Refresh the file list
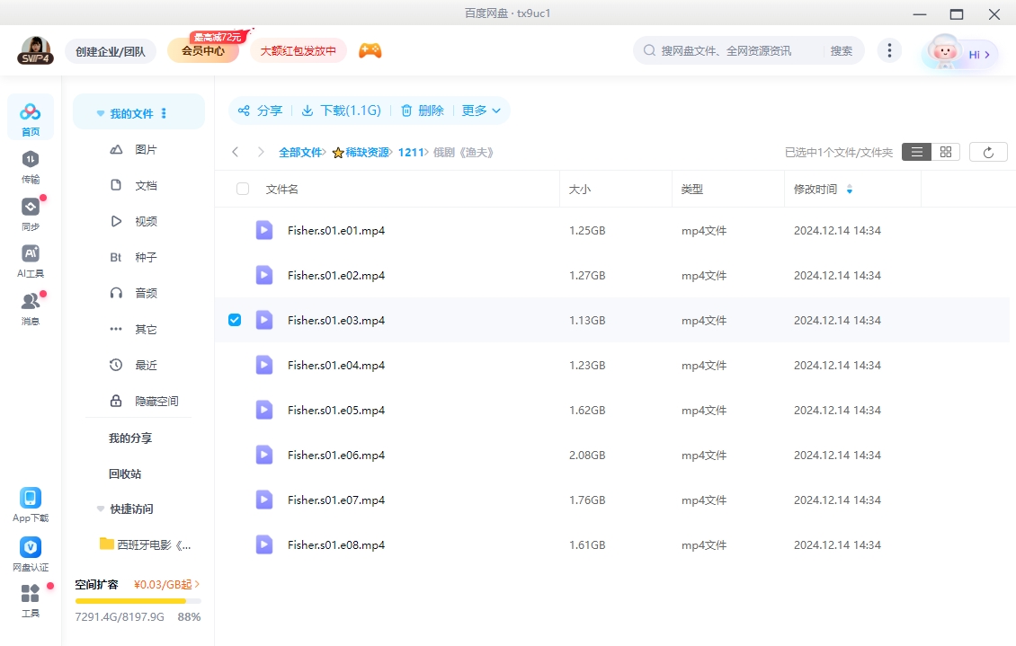The width and height of the screenshot is (1016, 646). [x=988, y=151]
